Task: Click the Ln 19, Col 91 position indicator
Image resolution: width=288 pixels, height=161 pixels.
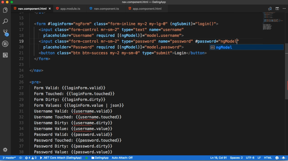Action: click(x=218, y=158)
